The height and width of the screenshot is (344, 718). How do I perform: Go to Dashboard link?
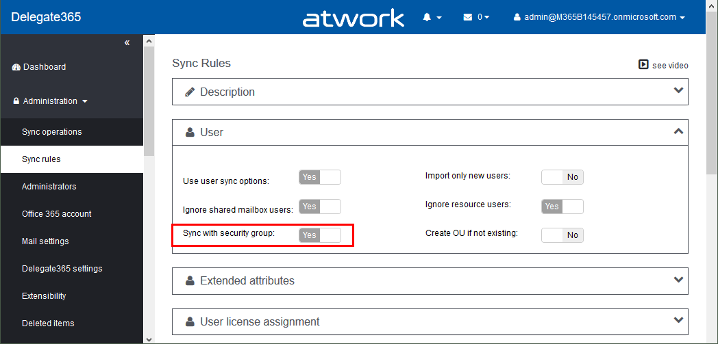coord(45,67)
